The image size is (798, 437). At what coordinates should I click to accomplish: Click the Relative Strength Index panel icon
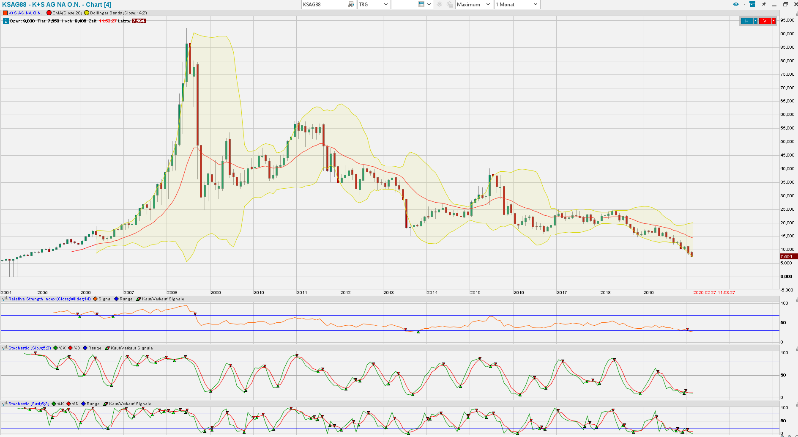point(5,299)
